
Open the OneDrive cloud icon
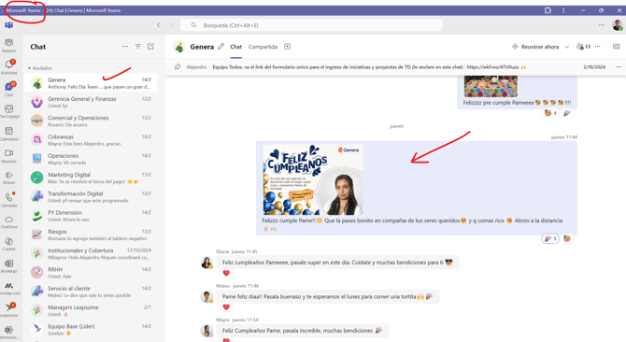tap(8, 222)
